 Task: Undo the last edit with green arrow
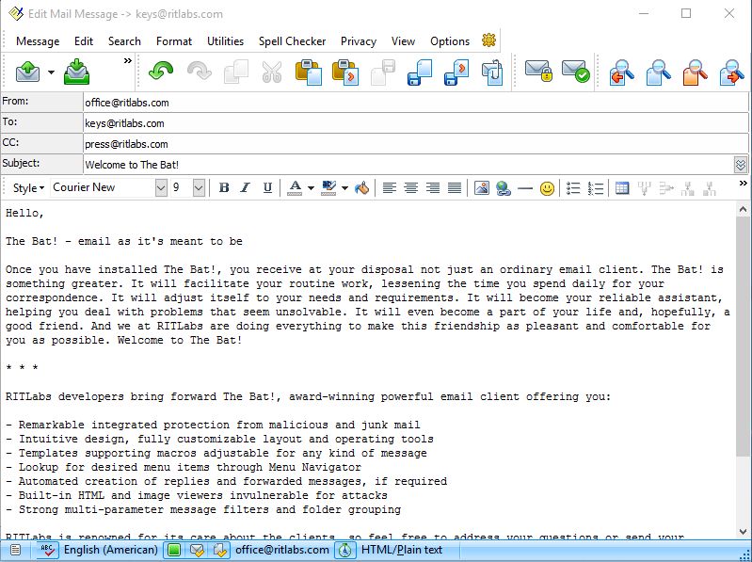(x=161, y=72)
